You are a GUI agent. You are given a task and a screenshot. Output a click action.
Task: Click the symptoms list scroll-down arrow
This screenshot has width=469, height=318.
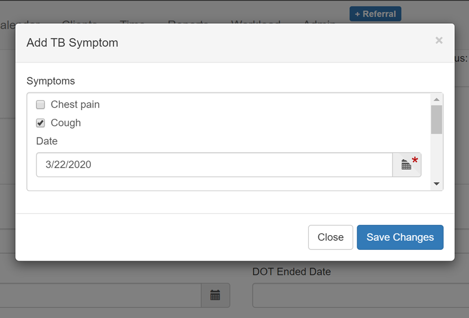point(436,184)
